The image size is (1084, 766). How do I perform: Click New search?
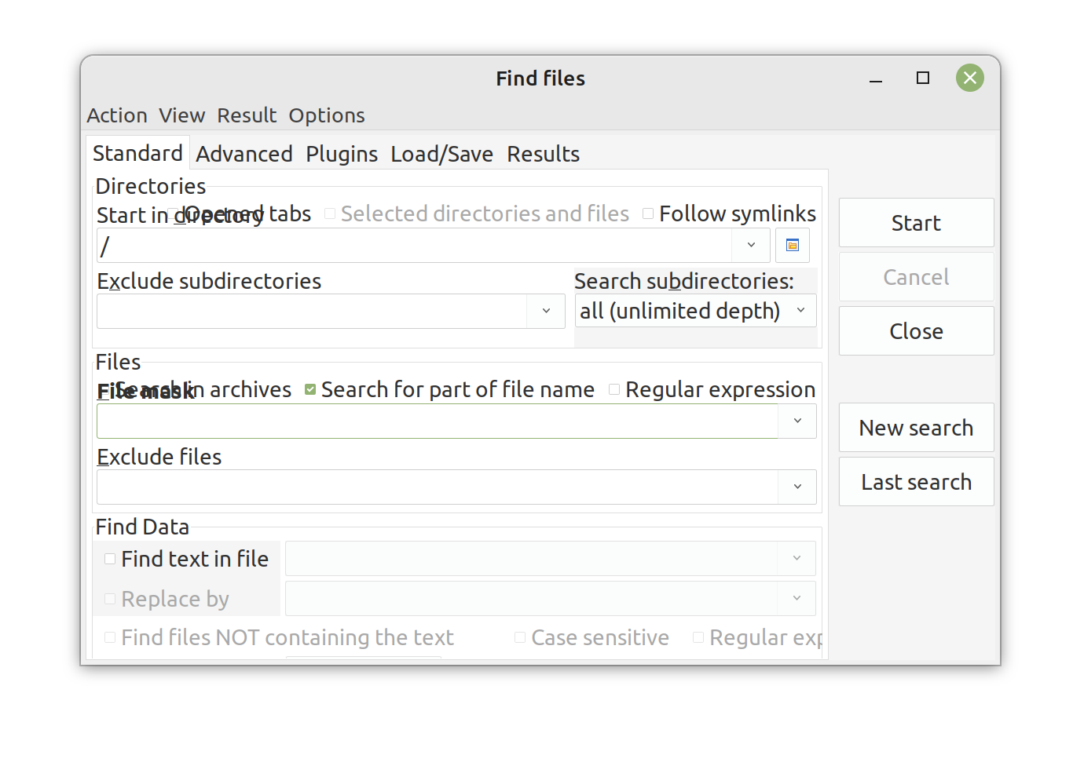point(916,427)
